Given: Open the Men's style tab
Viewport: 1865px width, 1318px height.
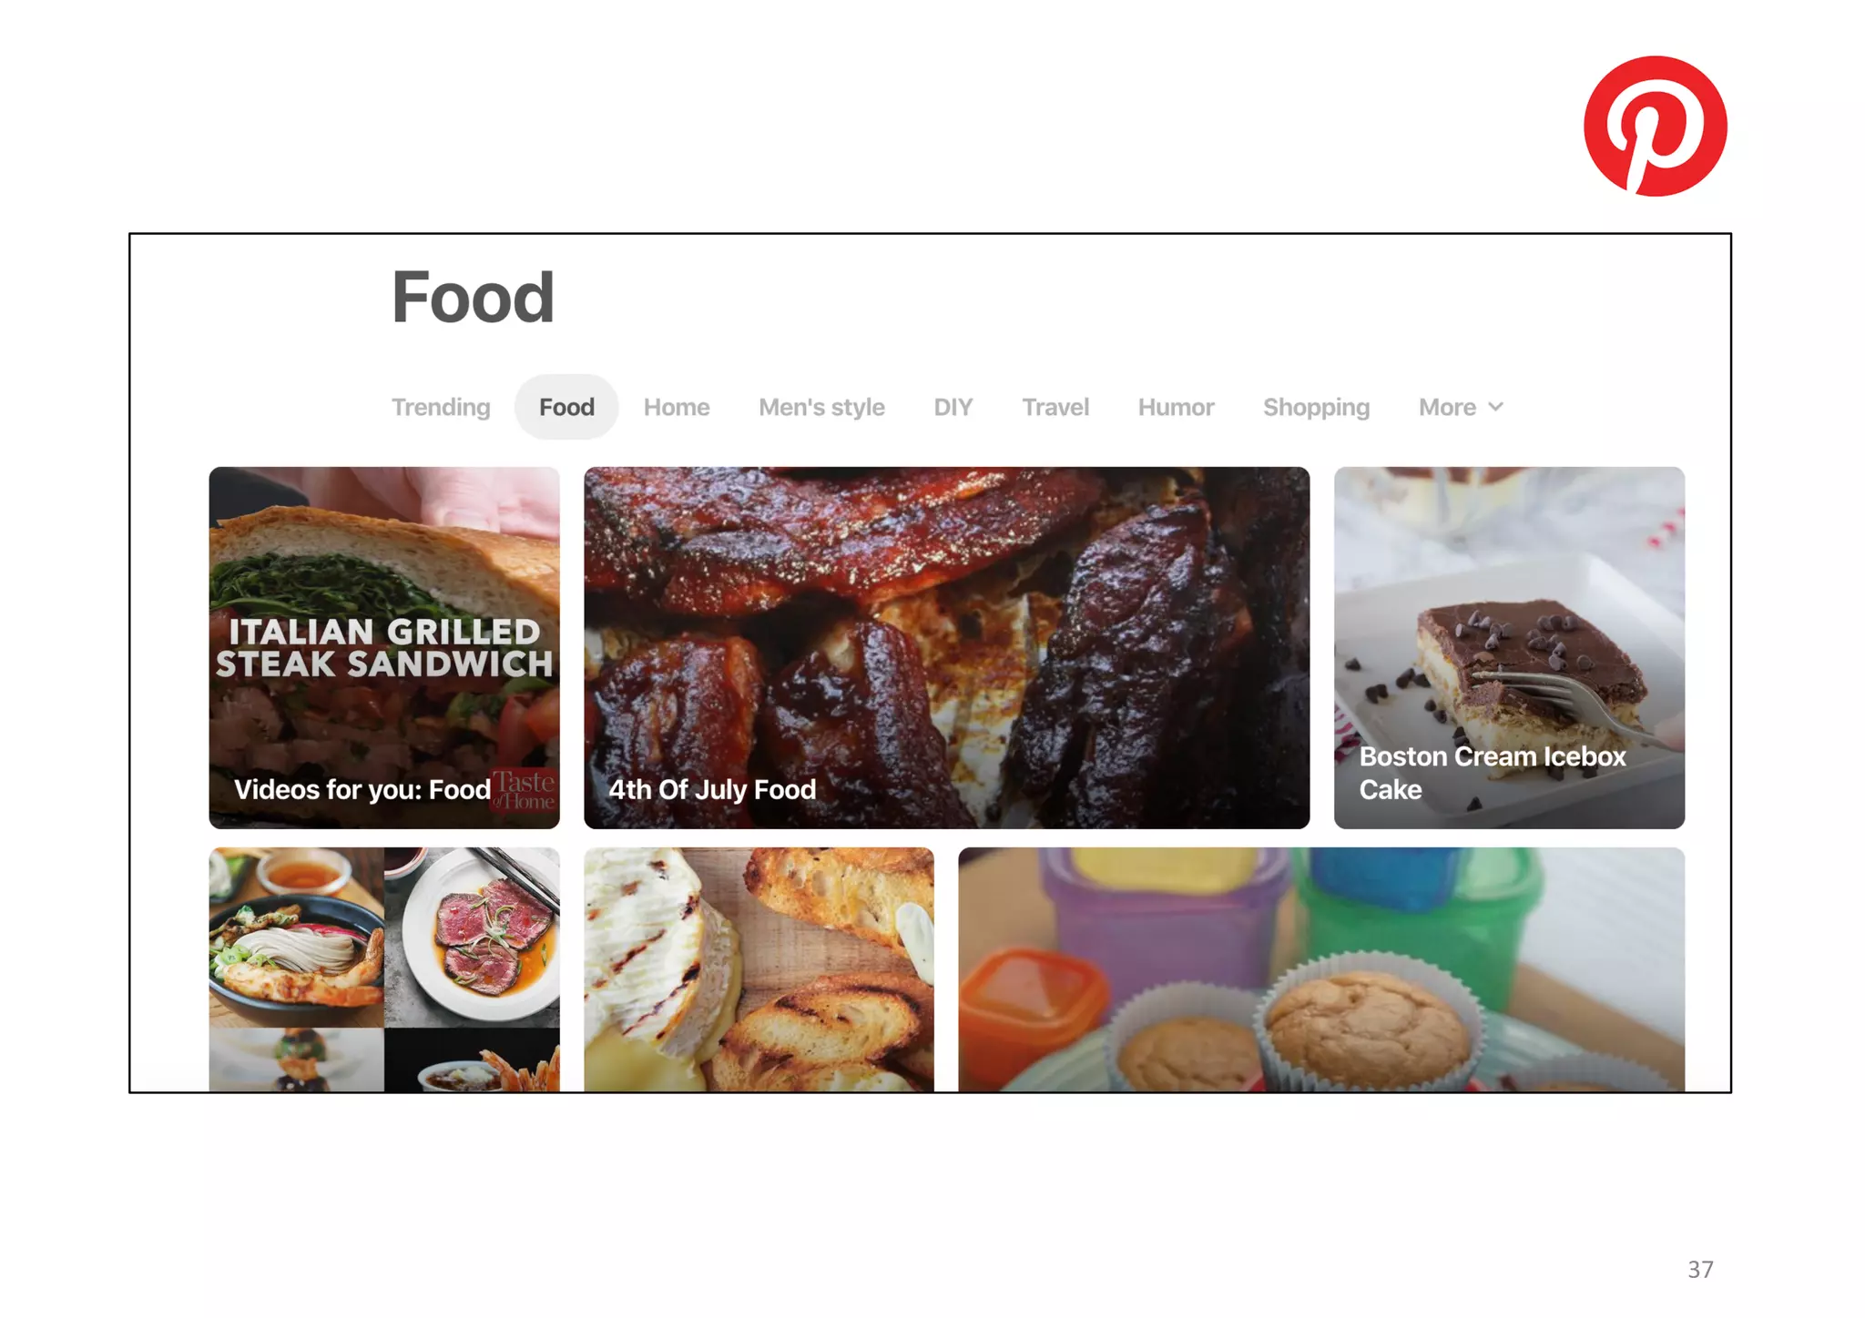Looking at the screenshot, I should [821, 407].
